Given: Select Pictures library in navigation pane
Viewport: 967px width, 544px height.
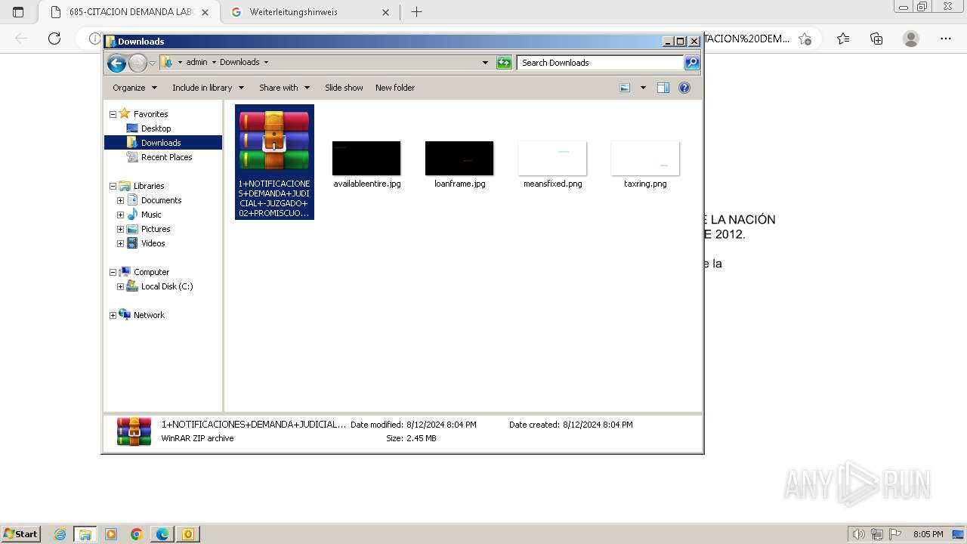Looking at the screenshot, I should (156, 229).
